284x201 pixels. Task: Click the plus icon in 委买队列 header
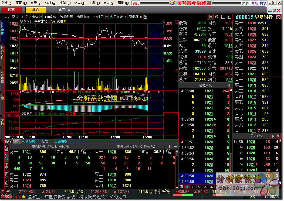tap(165, 146)
